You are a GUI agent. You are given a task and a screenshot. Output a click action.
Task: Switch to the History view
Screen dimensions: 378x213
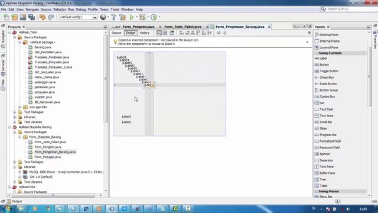point(145,33)
